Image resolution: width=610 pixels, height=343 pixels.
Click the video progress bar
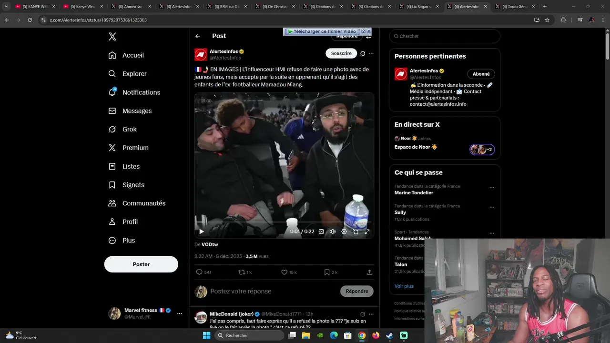pos(284,222)
